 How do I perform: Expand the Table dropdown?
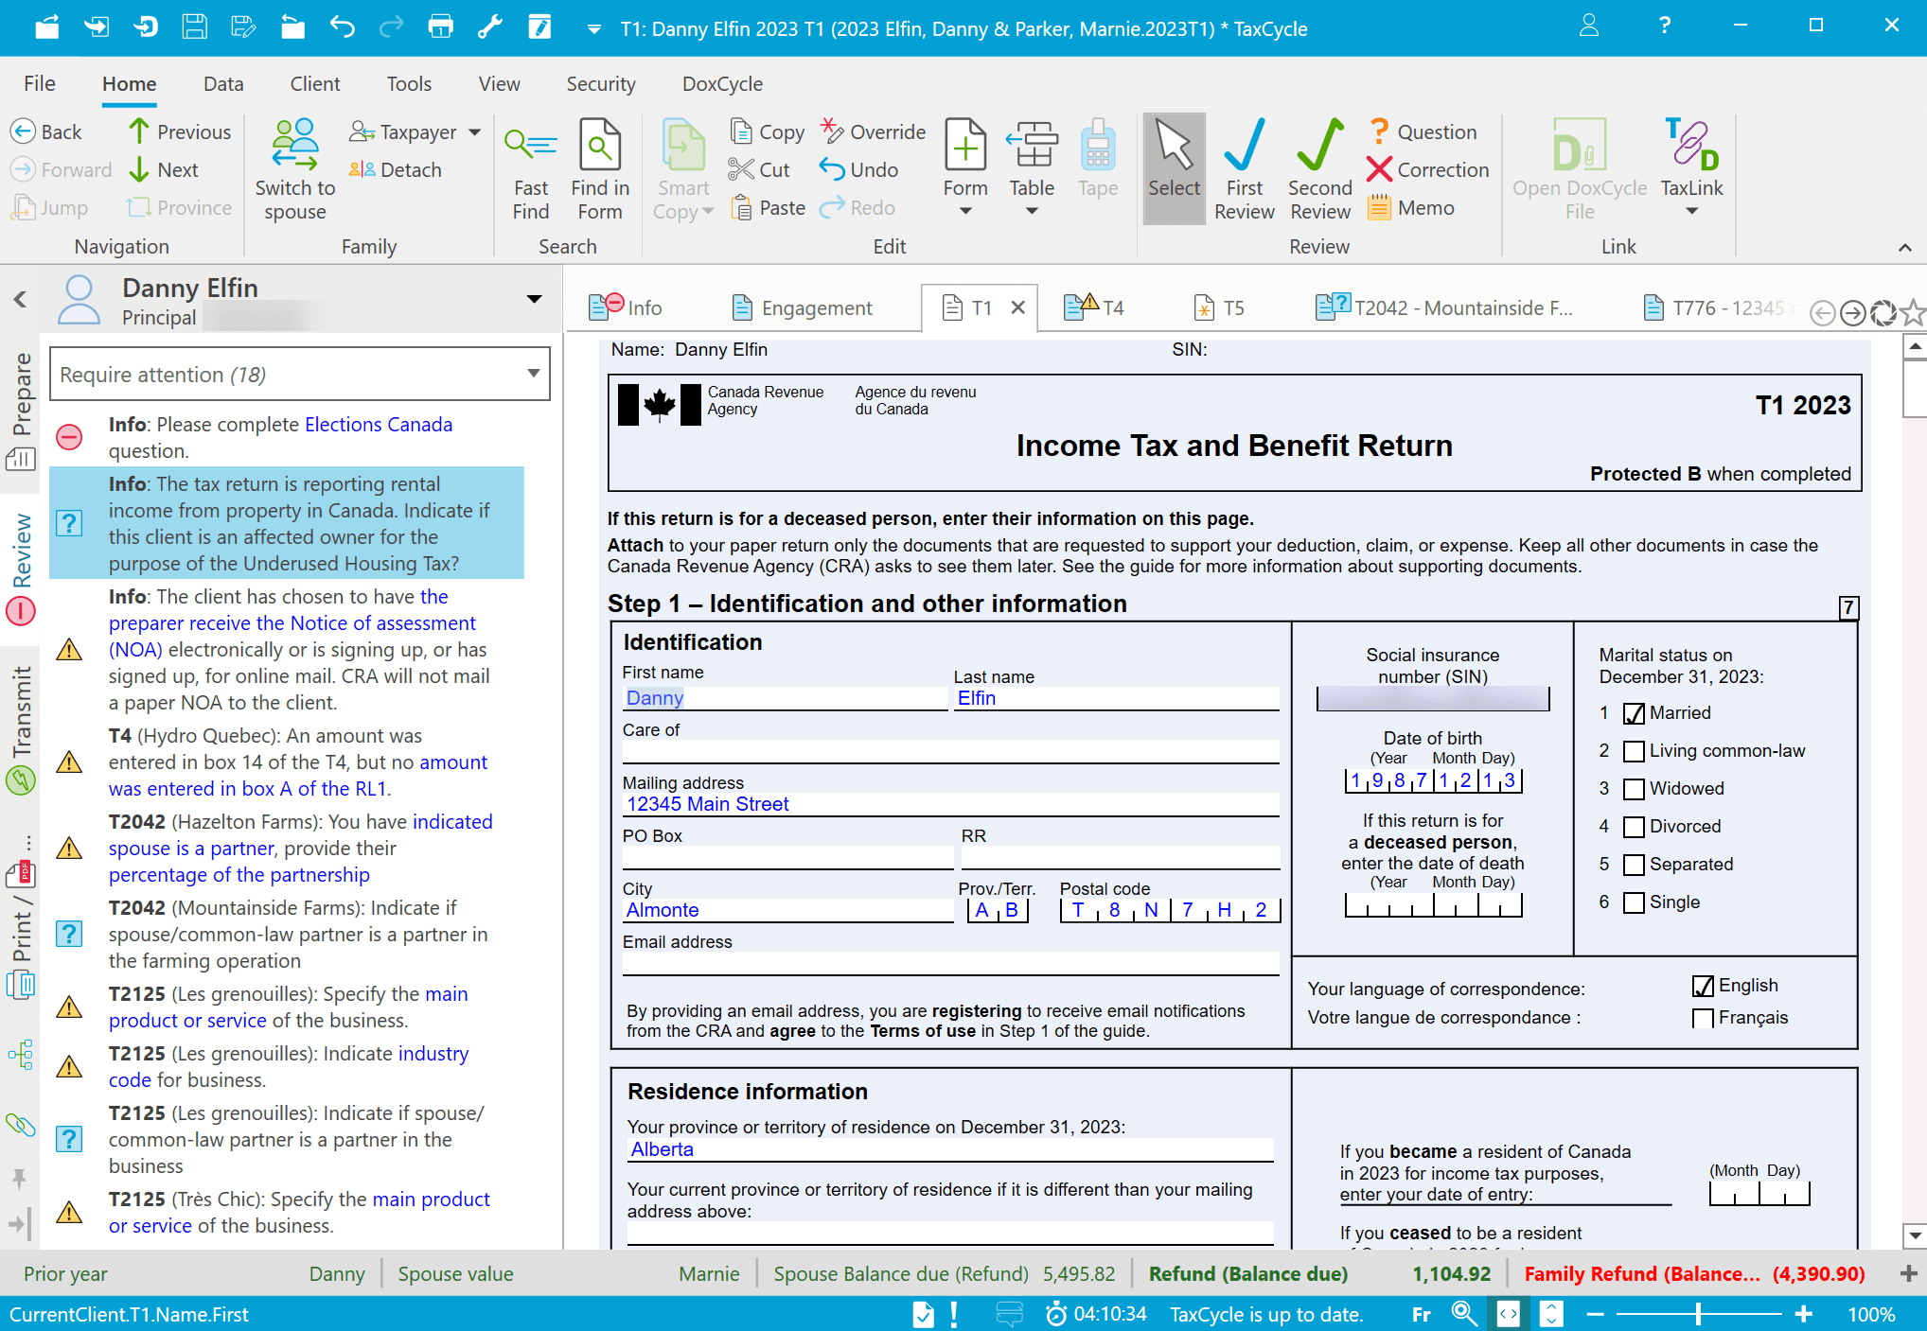pyautogui.click(x=1032, y=211)
